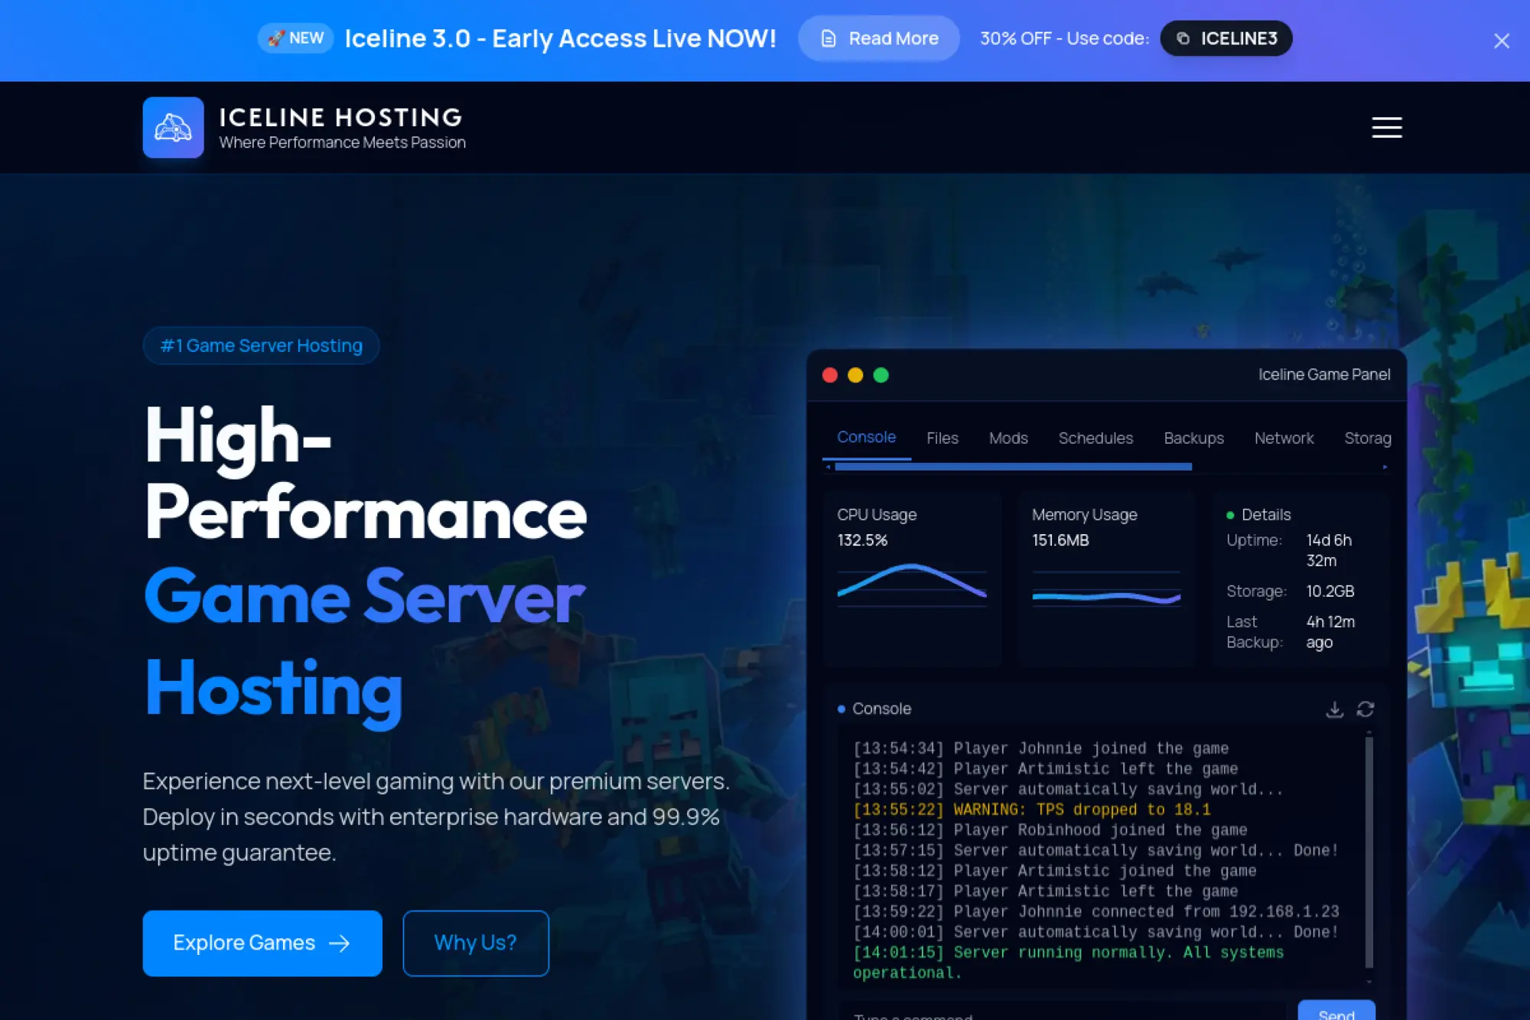View the Backups tab
The image size is (1530, 1020).
click(1194, 438)
